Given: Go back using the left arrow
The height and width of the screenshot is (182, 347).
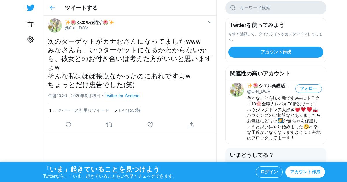Looking at the screenshot, I should point(52,8).
